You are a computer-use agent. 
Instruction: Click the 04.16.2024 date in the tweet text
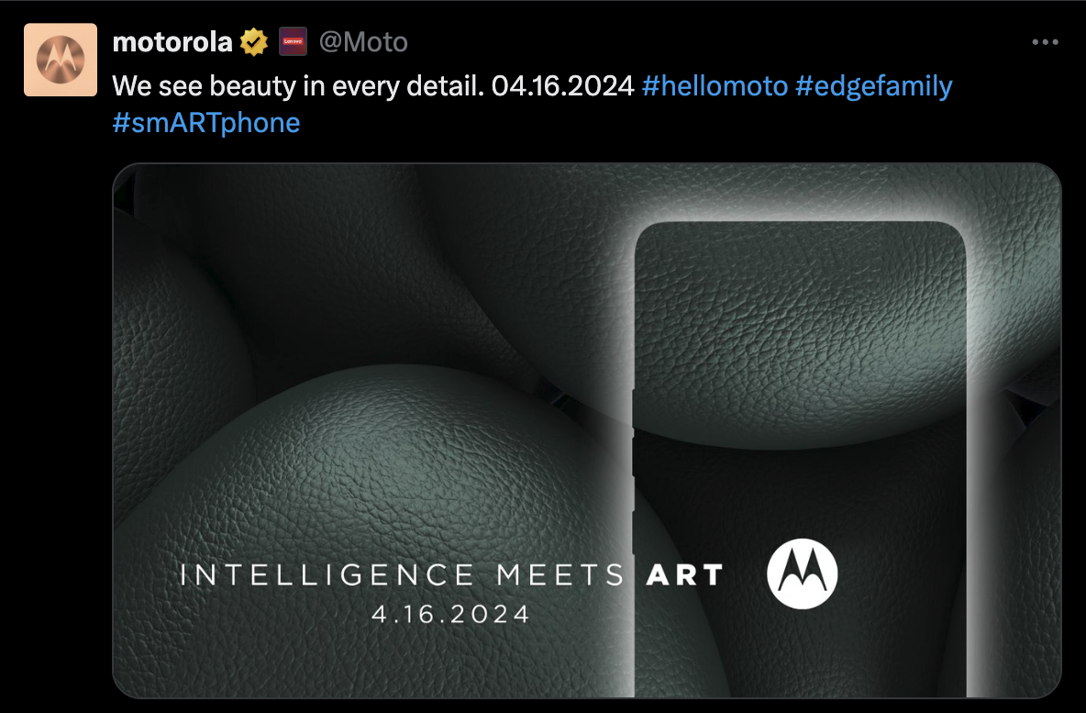[562, 86]
